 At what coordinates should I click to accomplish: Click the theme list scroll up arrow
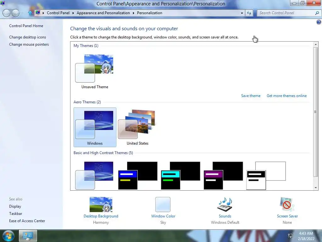tap(316, 44)
